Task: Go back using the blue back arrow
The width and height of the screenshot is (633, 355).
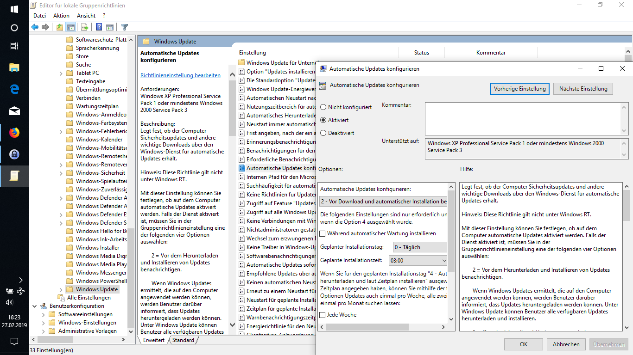Action: (35, 27)
